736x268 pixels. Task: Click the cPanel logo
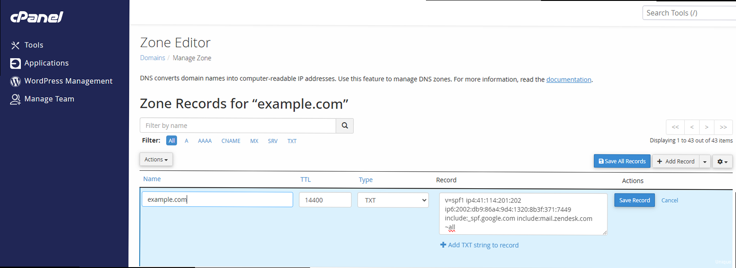[37, 17]
